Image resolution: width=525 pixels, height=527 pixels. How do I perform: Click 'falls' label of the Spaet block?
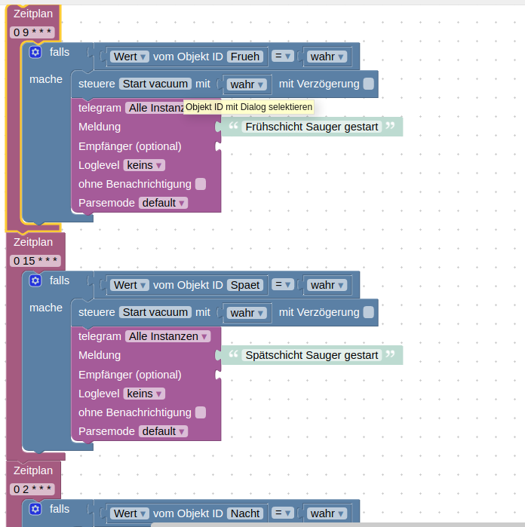(x=60, y=280)
